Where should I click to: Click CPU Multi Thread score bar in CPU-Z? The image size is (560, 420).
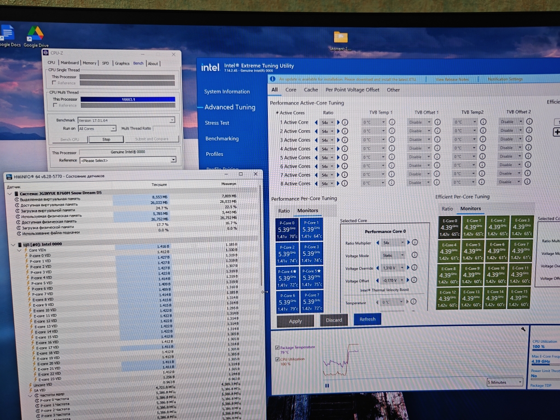128,100
